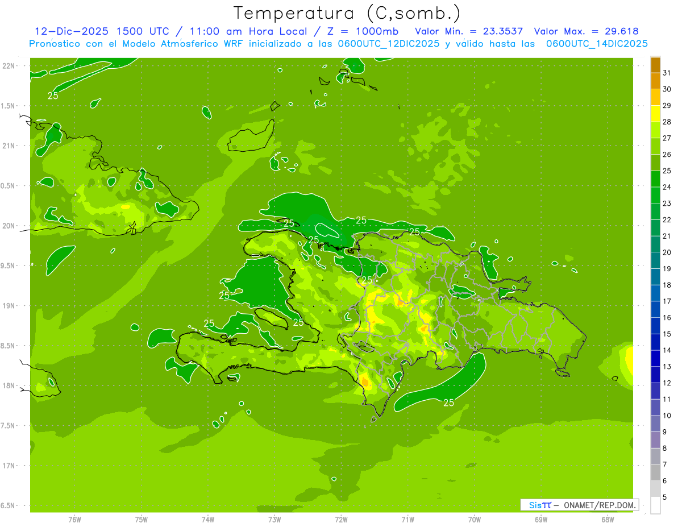Click the '17N' latitude axis label
This screenshot has height=527, width=682.
coord(9,466)
